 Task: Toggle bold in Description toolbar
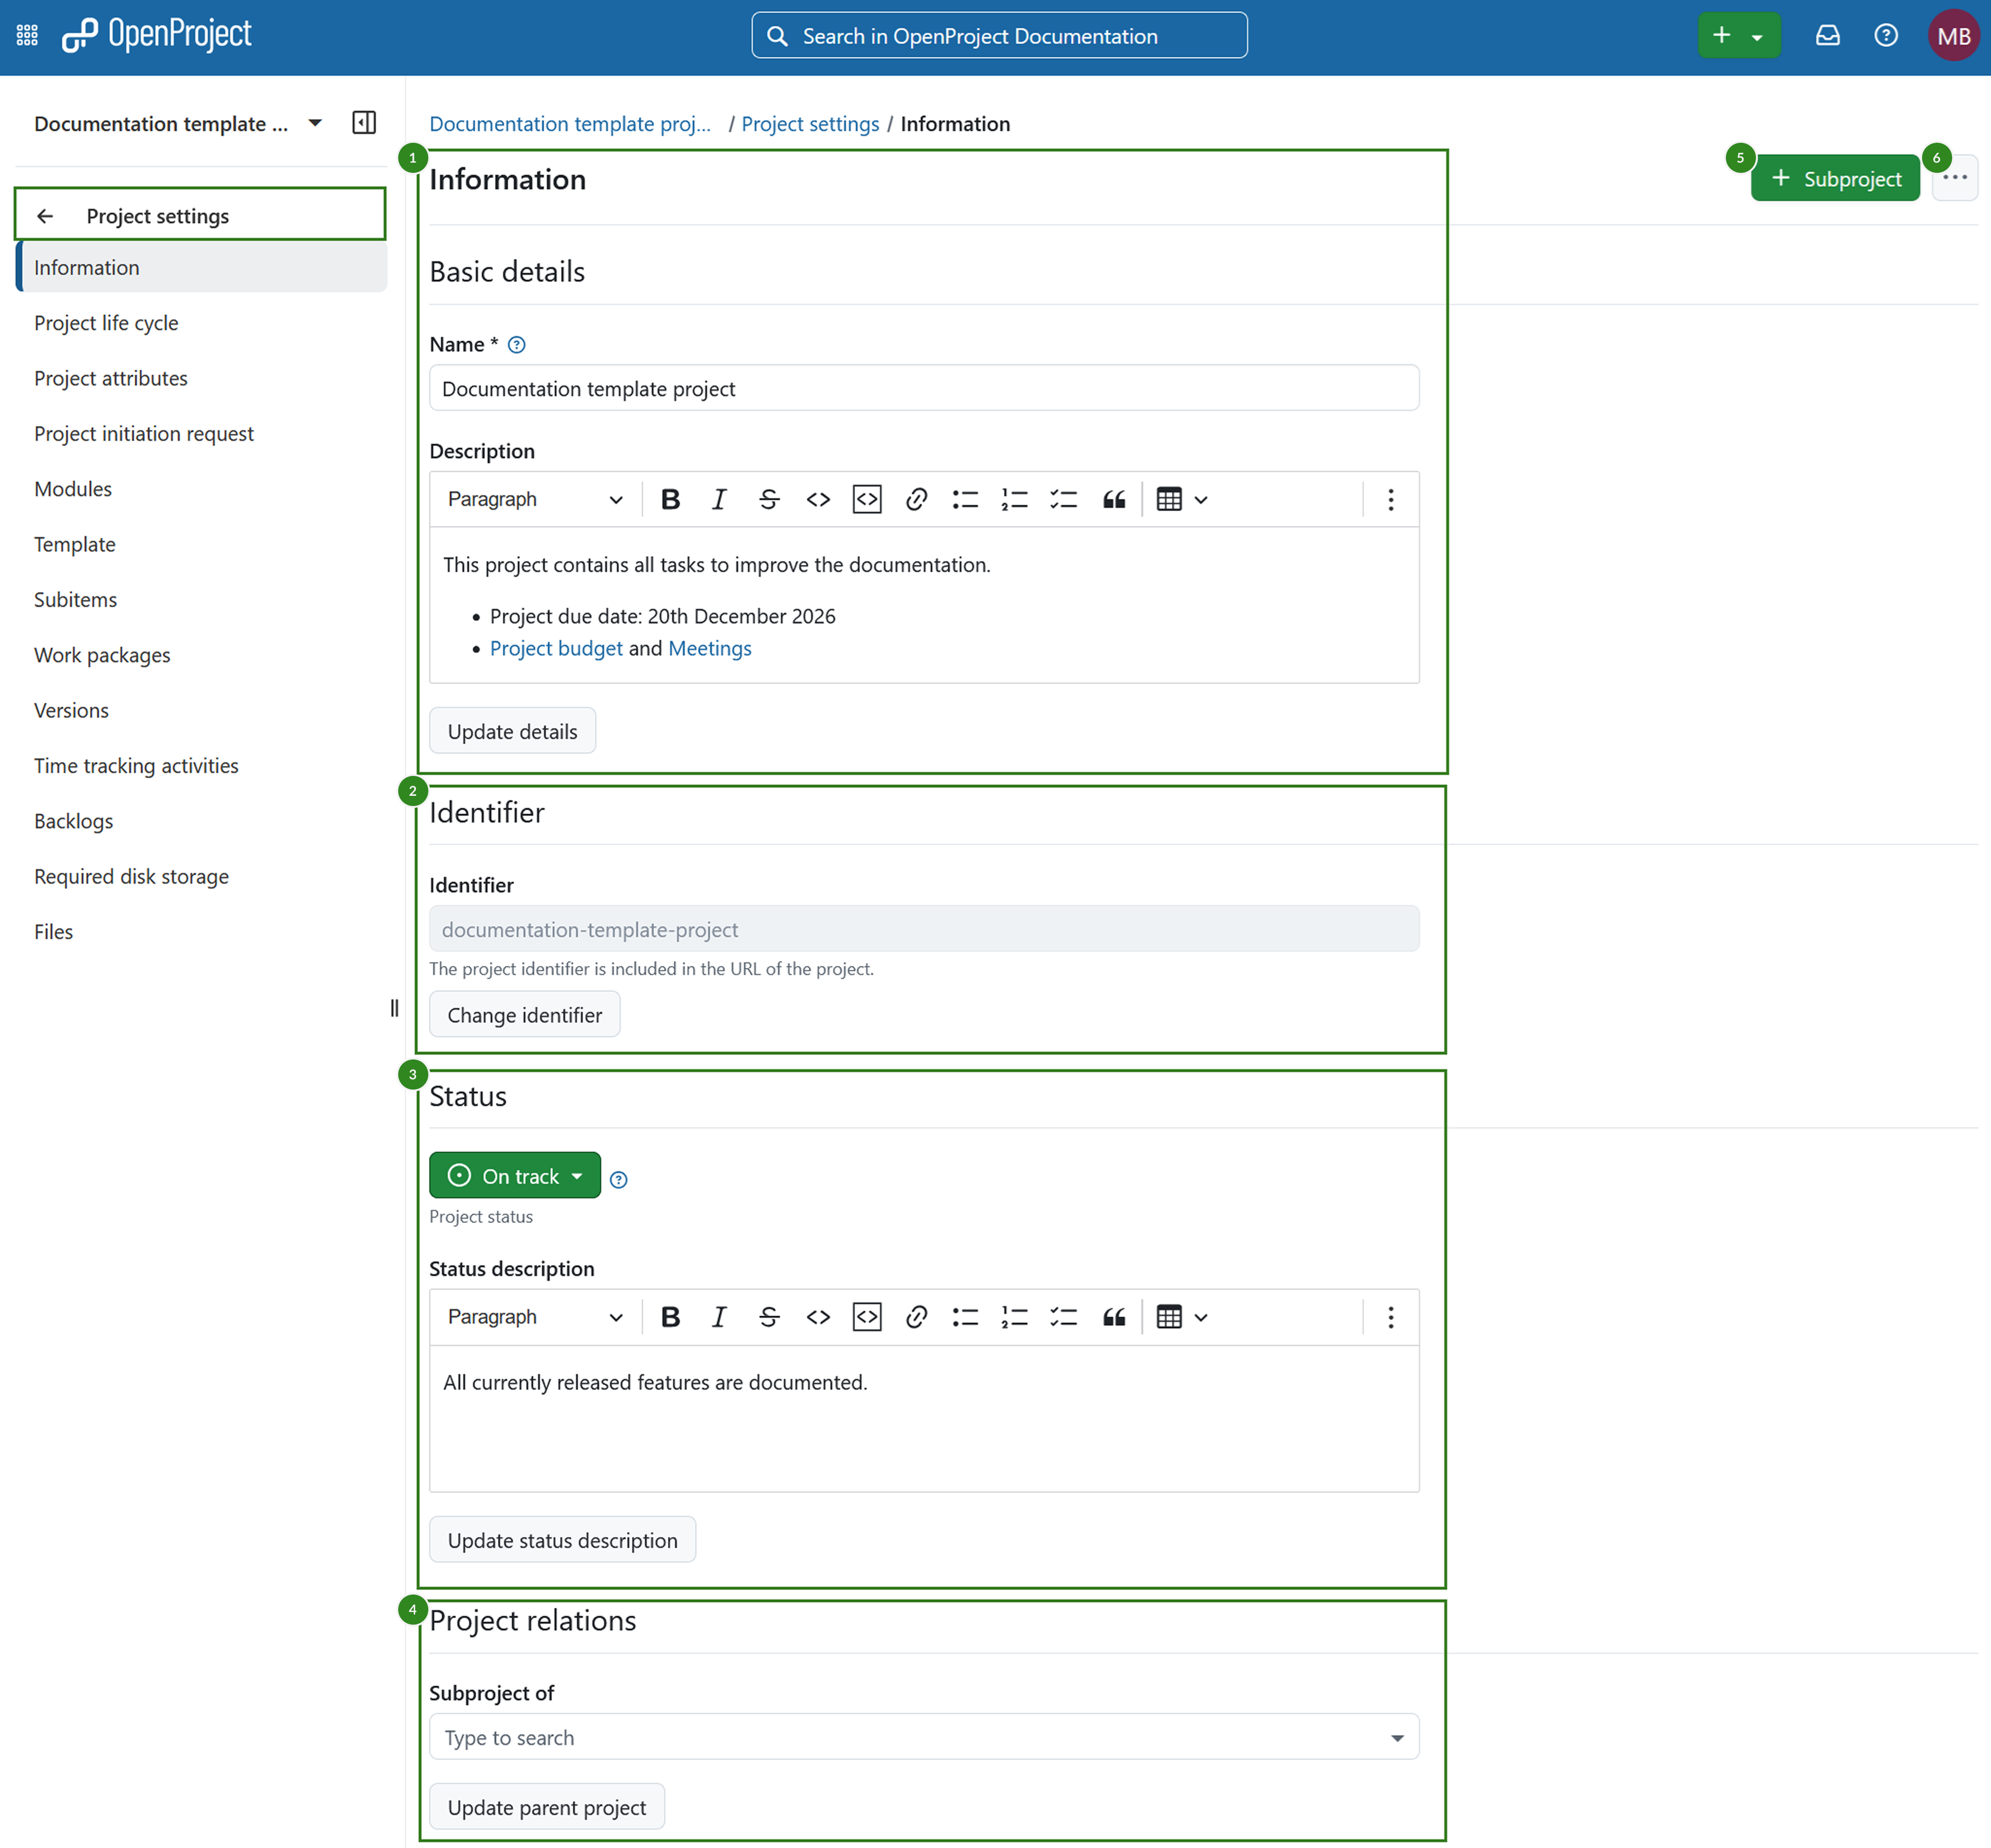(x=670, y=499)
